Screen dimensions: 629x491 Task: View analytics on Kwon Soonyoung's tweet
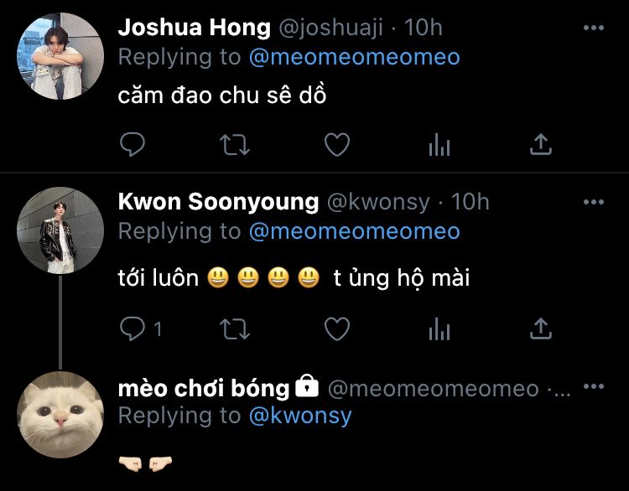[439, 329]
